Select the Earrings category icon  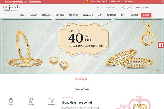click(x=31, y=100)
